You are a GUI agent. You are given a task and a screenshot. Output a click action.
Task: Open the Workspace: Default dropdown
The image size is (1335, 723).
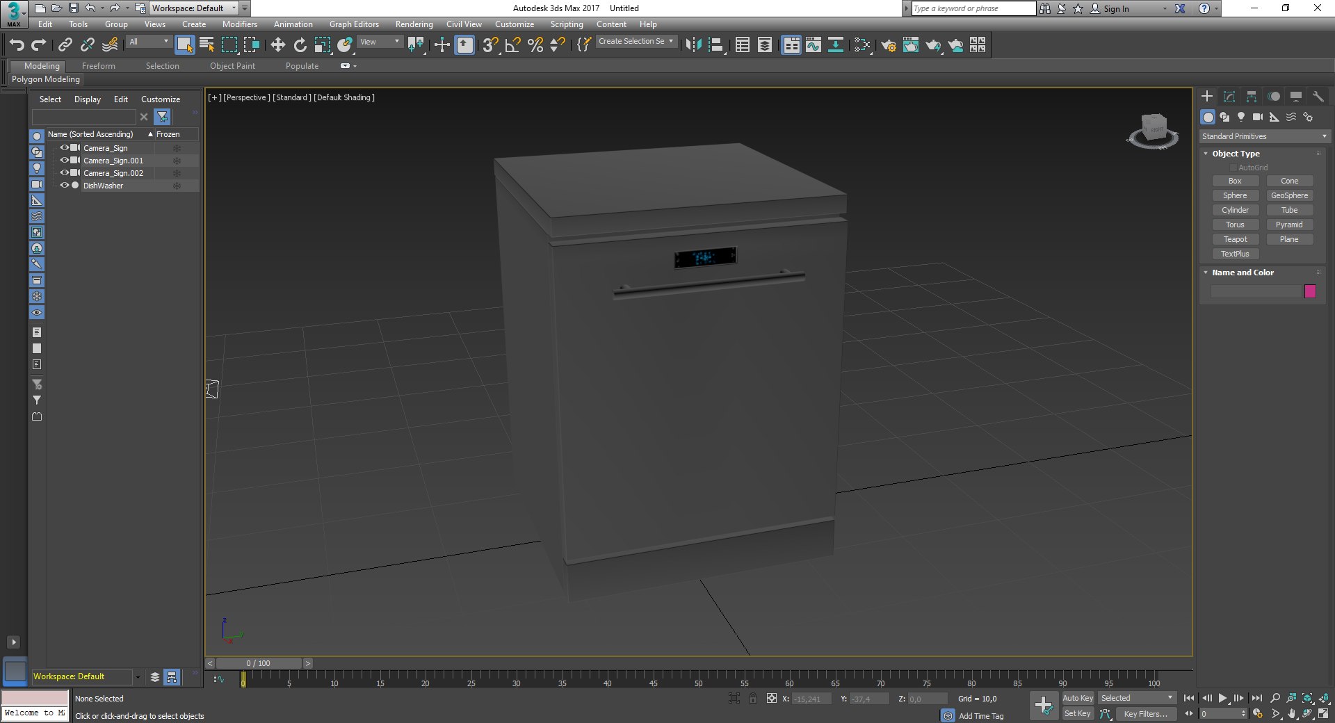(x=194, y=8)
